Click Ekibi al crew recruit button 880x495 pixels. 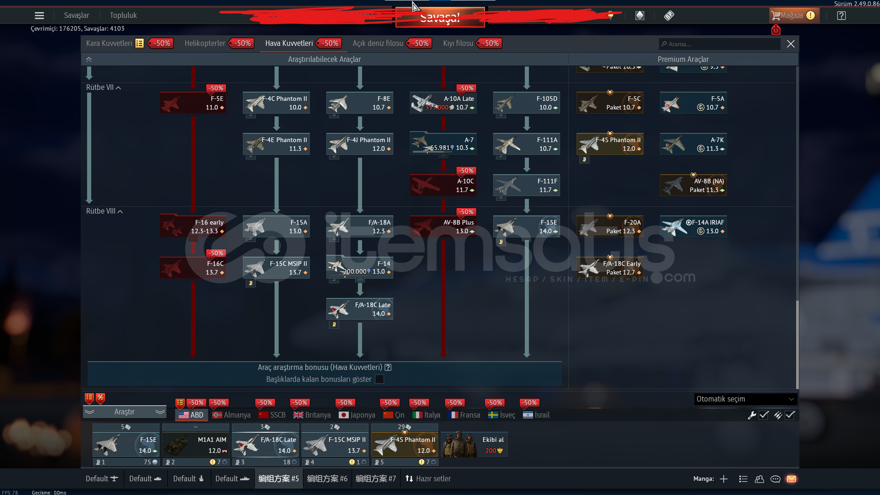[474, 445]
